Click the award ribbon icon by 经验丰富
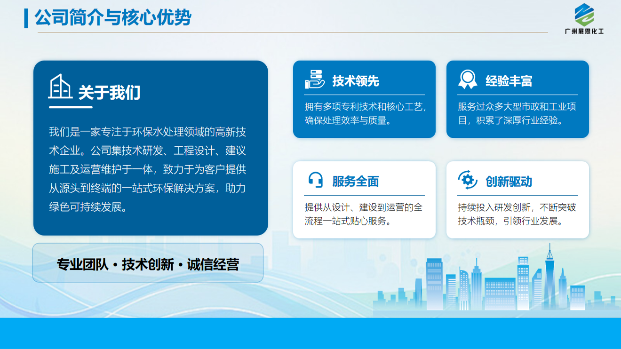Screen dimensions: 621x349 coord(467,79)
